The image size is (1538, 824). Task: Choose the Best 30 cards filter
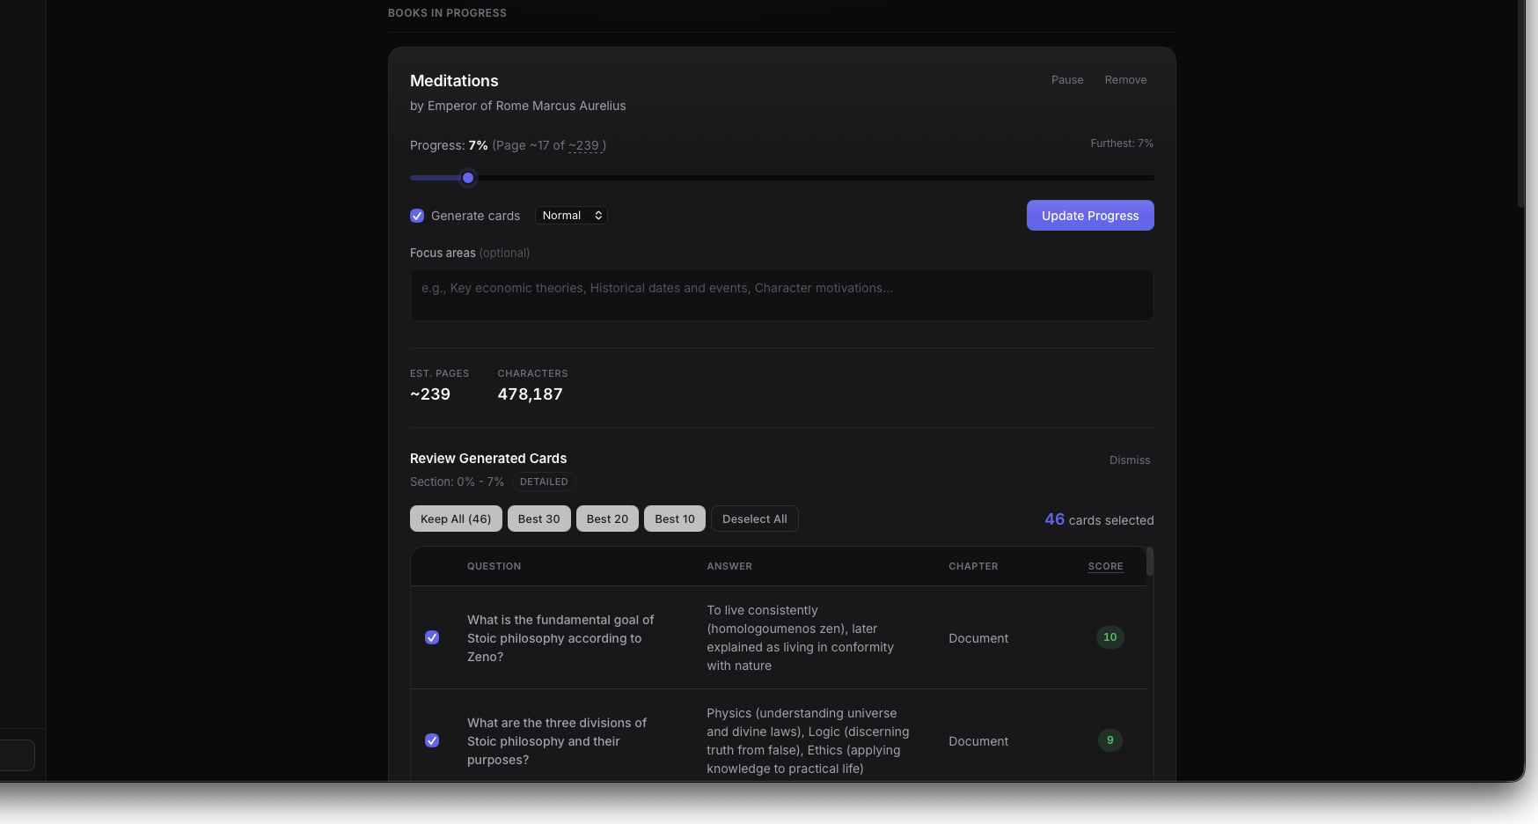[x=538, y=519]
